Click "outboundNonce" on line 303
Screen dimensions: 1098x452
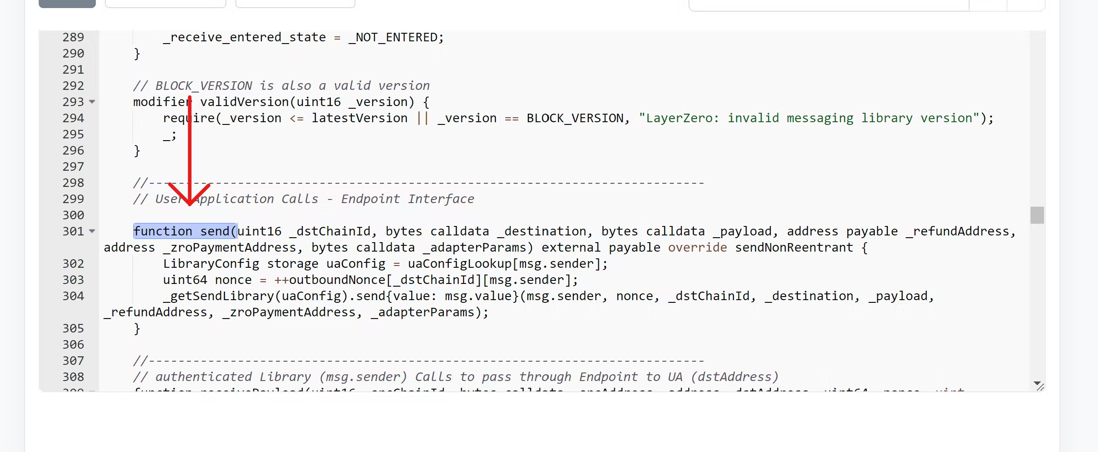coord(337,280)
